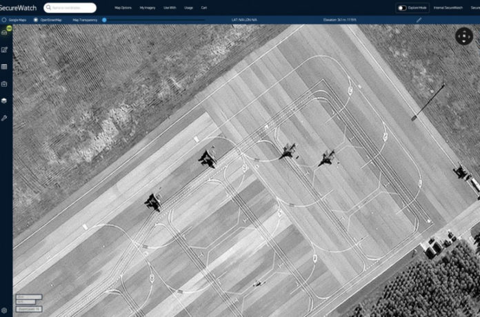Image resolution: width=480 pixels, height=317 pixels.
Task: Expand the Use With dropdown
Action: [x=170, y=8]
